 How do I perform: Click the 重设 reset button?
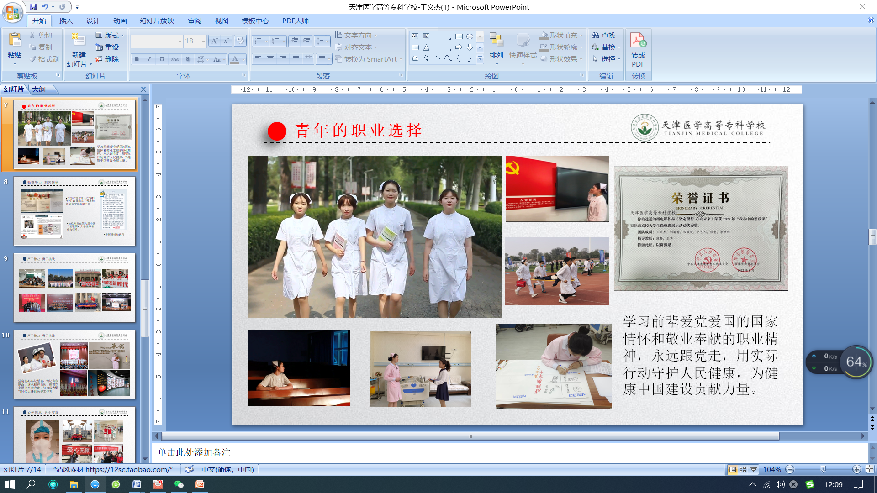tap(107, 47)
